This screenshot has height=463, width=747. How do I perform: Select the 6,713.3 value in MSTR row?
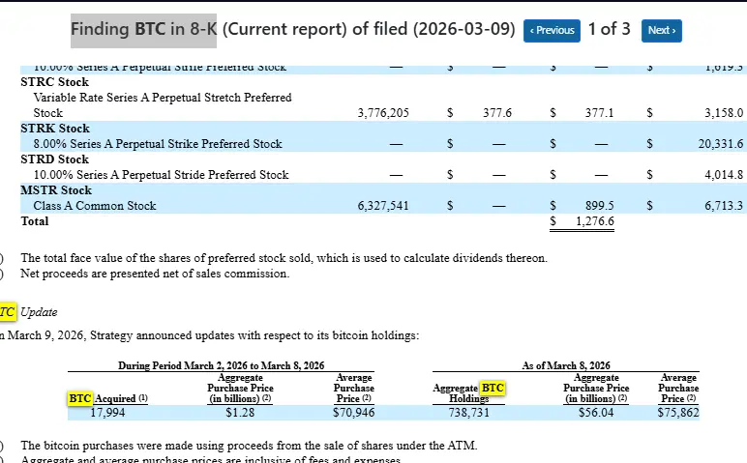[724, 206]
